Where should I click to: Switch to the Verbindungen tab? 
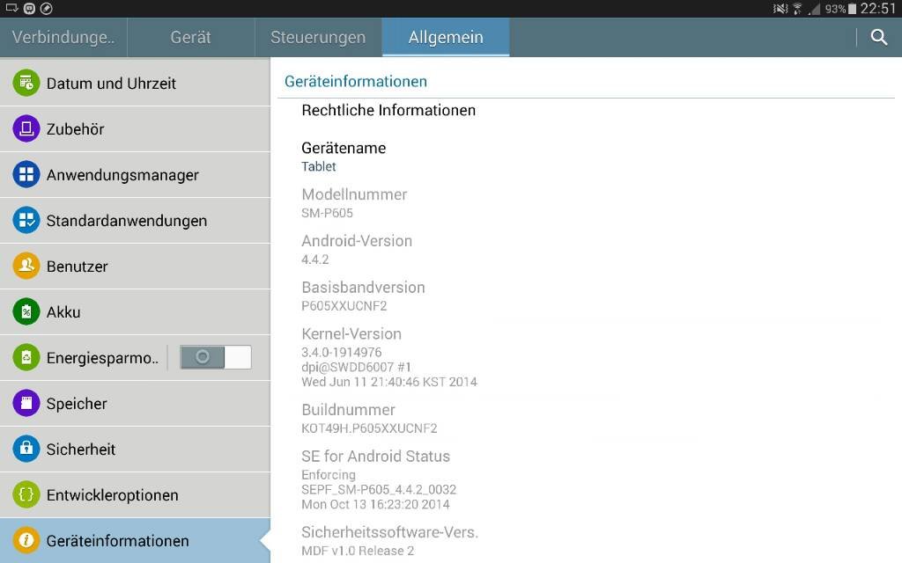point(63,37)
